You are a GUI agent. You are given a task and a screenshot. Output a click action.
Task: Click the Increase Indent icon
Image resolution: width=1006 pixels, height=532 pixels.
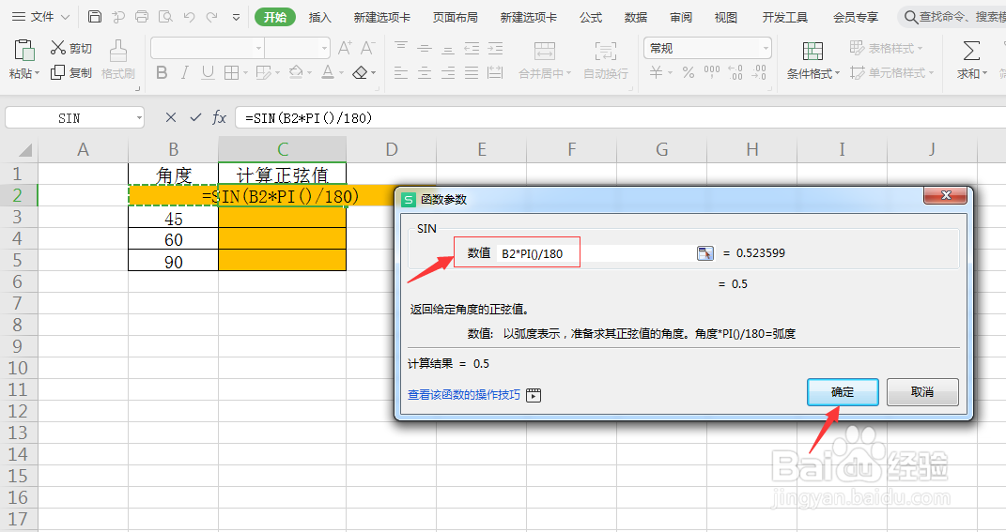pyautogui.click(x=495, y=48)
